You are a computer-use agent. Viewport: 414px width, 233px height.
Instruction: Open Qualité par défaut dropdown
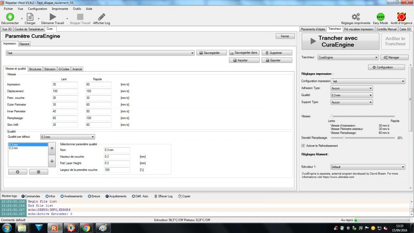[x=67, y=137]
